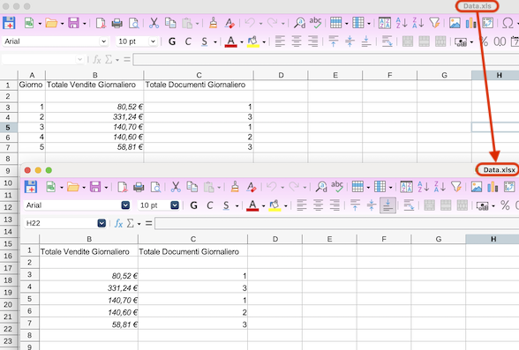Click green zoom button of Data.xlsx window

click(x=49, y=170)
